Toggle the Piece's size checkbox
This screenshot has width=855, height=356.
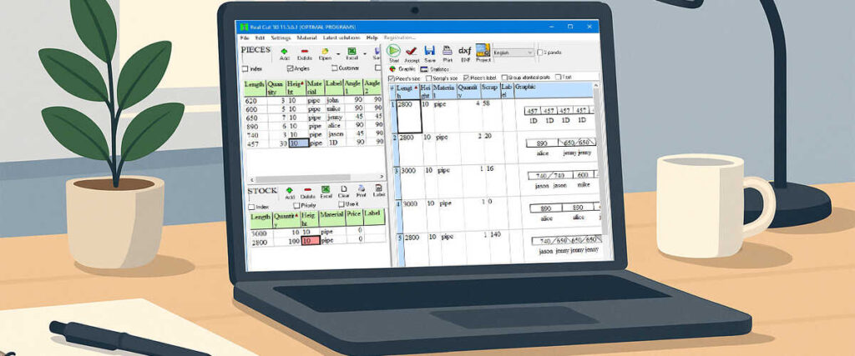[391, 78]
